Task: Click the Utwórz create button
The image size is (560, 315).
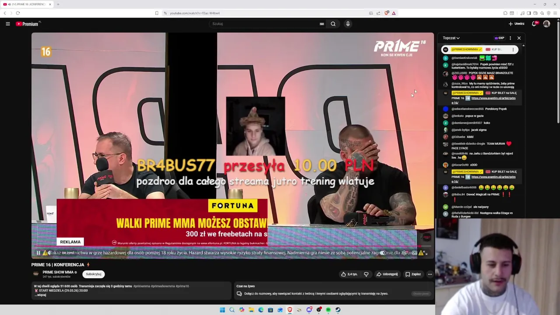Action: (x=516, y=24)
